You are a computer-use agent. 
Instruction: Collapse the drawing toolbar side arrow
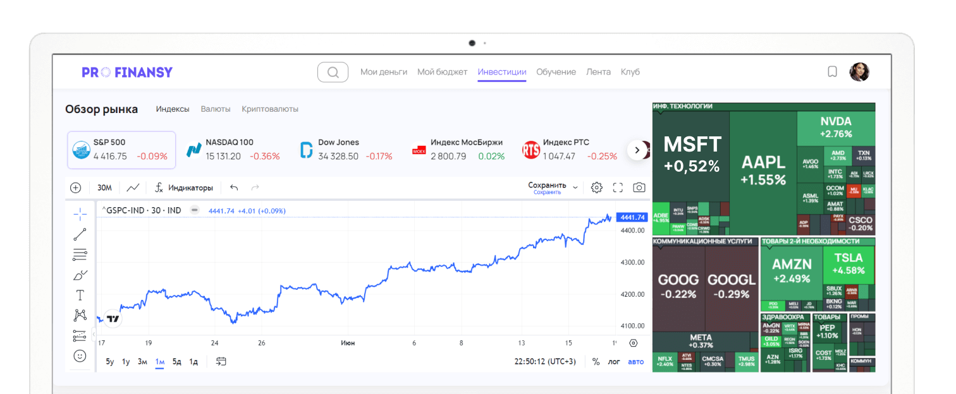click(94, 334)
